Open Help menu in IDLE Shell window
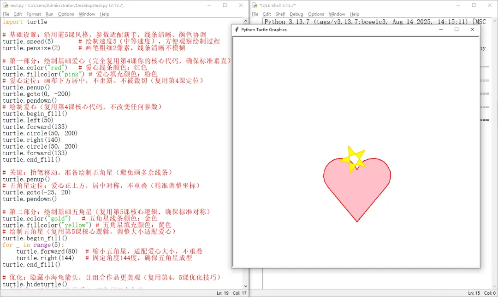498x297 pixels. (x=355, y=14)
